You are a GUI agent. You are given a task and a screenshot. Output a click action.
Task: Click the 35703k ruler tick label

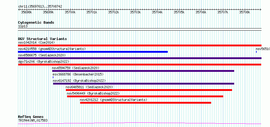pos(136,12)
